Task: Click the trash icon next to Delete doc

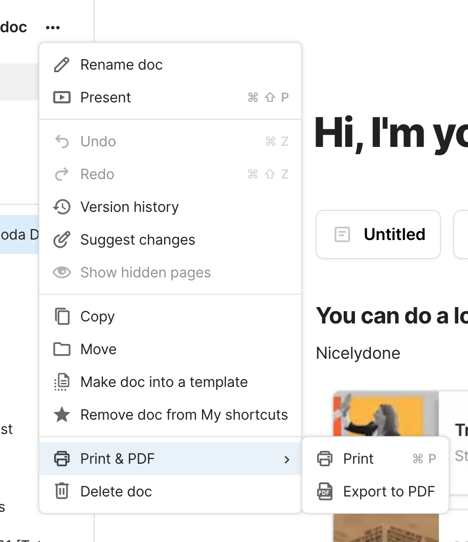Action: [61, 491]
